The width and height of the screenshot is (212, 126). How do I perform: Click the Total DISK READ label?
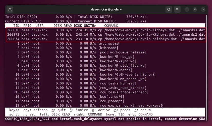[21, 17]
